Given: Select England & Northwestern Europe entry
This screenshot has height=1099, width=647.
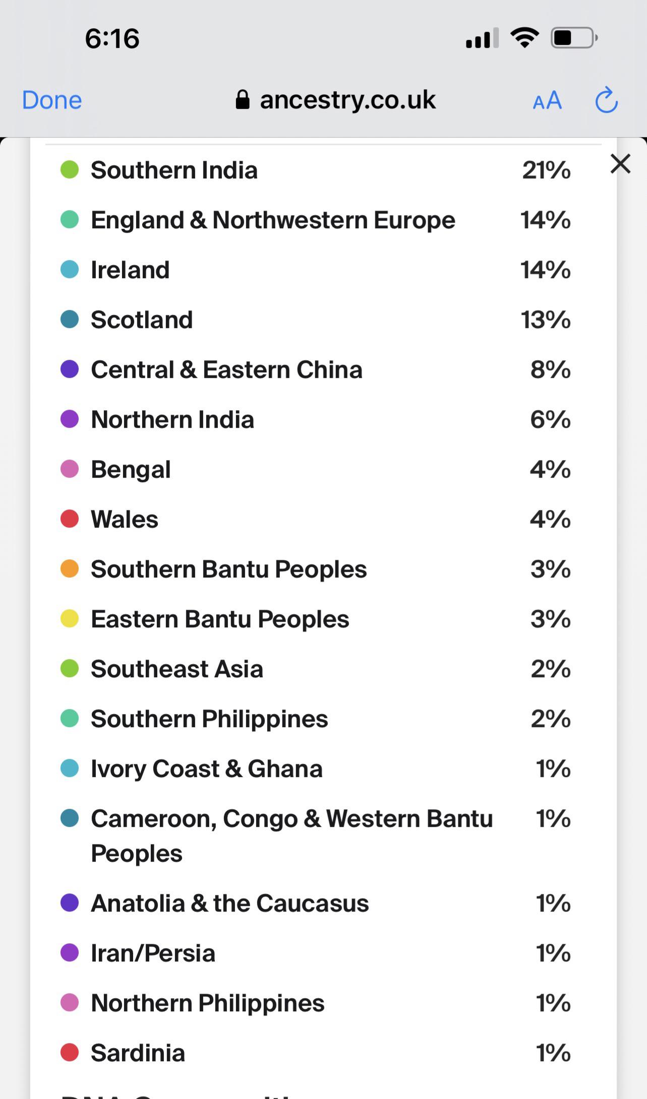Looking at the screenshot, I should pos(272,220).
